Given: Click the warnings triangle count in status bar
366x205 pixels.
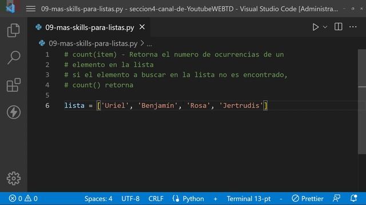Looking at the screenshot, I should point(31,199).
